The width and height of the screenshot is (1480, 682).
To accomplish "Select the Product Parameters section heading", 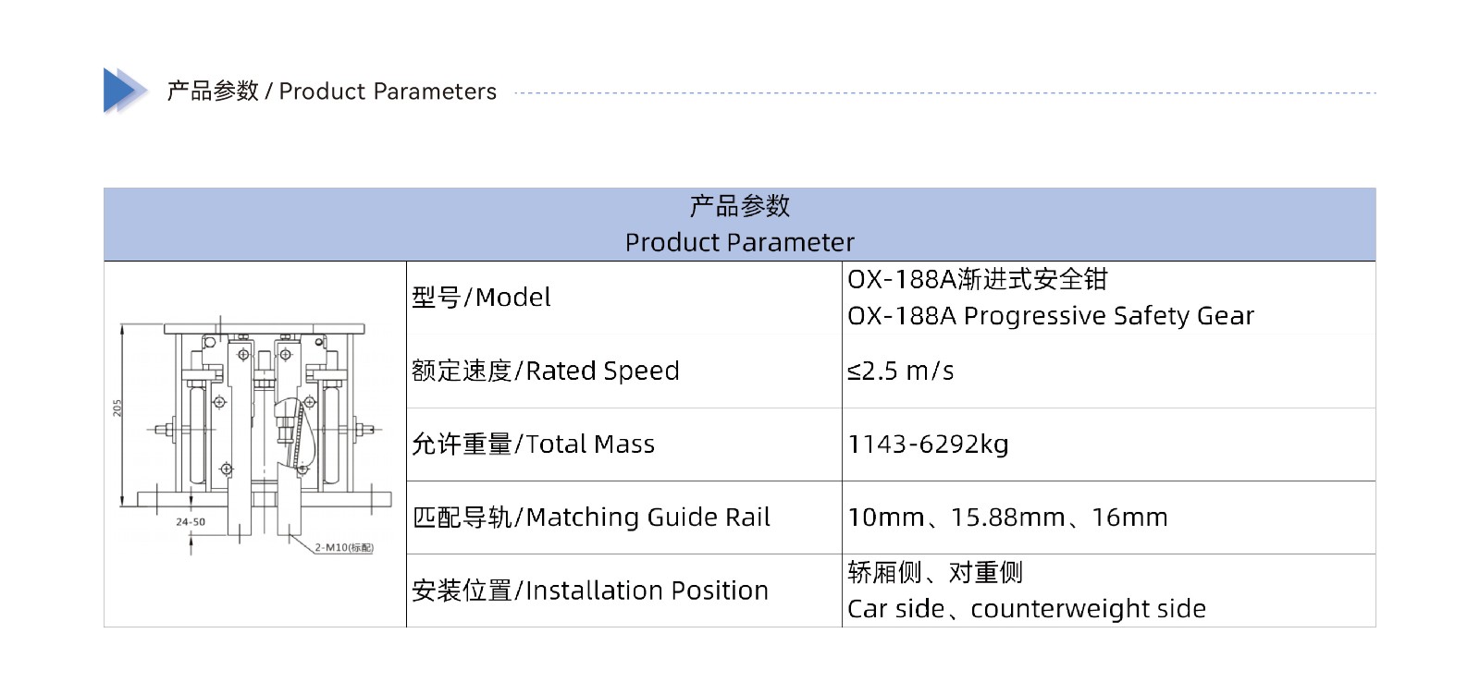I will (331, 91).
